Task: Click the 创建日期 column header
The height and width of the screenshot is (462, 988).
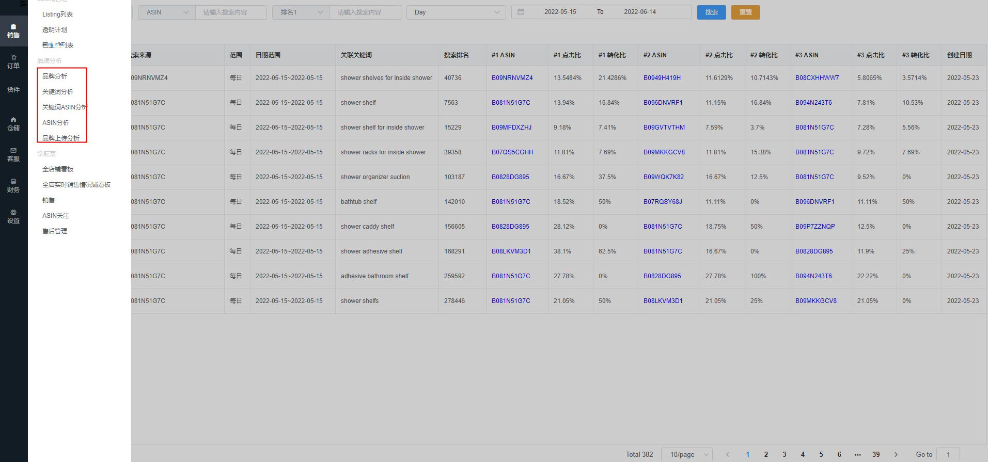Action: (x=960, y=55)
